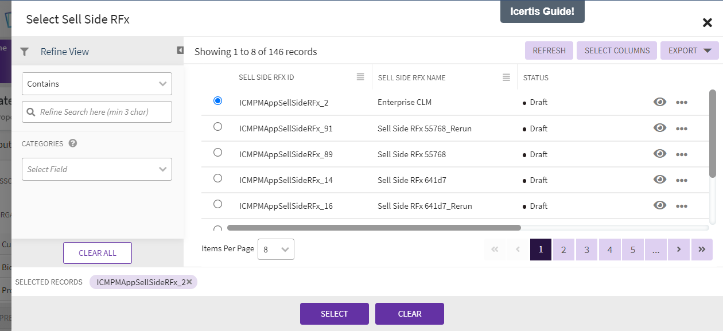This screenshot has height=331, width=723.
Task: Go to page 3 of records
Action: 586,250
